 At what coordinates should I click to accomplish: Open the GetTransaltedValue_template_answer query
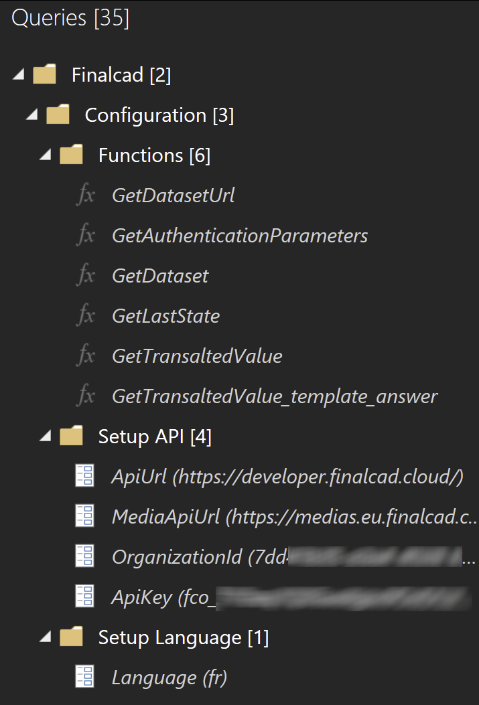[x=275, y=396]
